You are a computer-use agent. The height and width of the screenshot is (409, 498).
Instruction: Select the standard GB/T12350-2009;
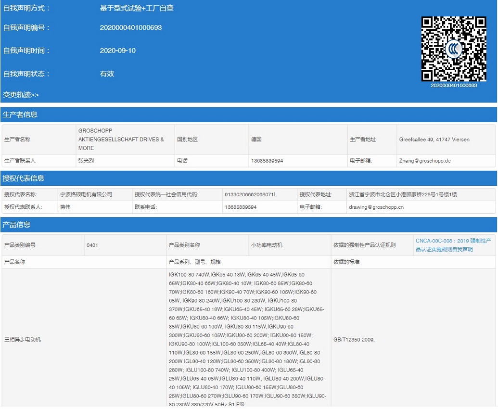tap(354, 339)
